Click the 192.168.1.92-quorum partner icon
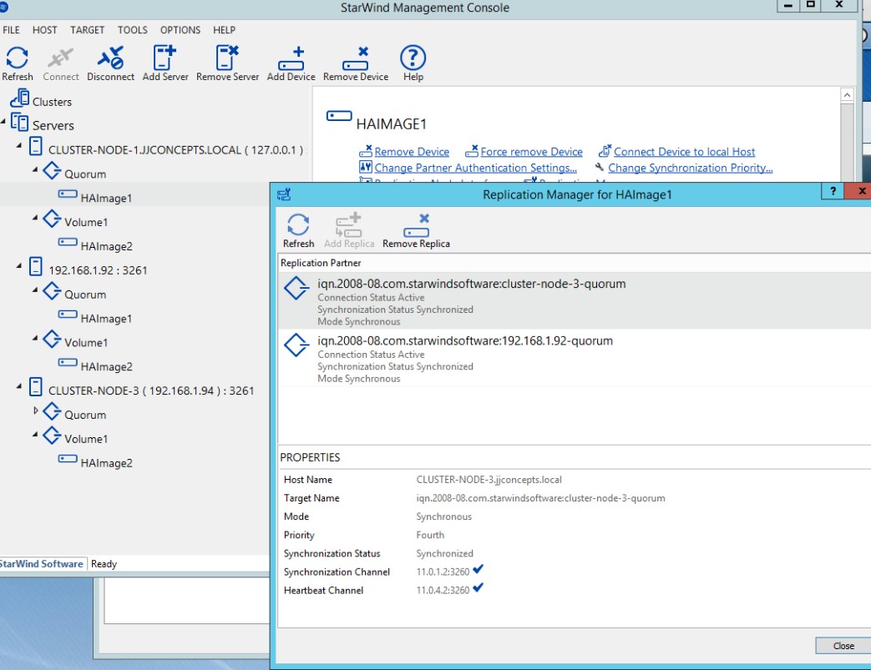 tap(296, 345)
